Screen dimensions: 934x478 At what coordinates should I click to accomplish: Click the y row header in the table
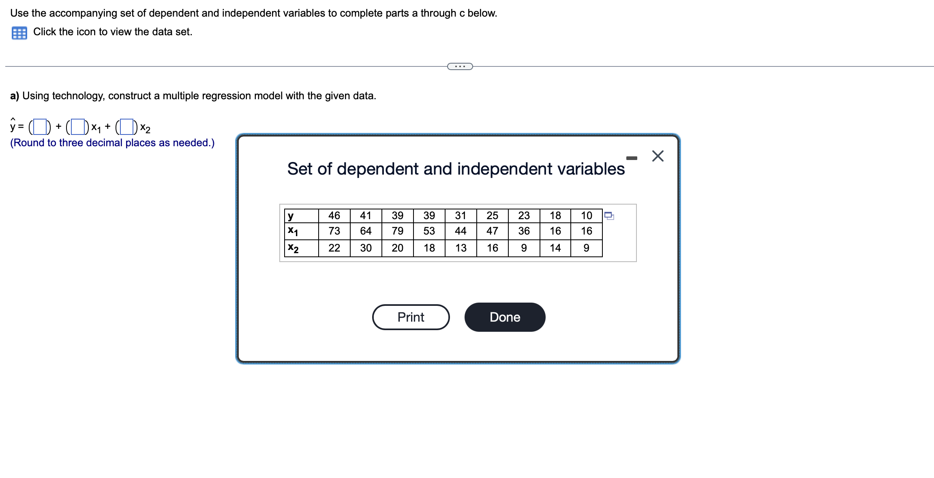(x=291, y=216)
